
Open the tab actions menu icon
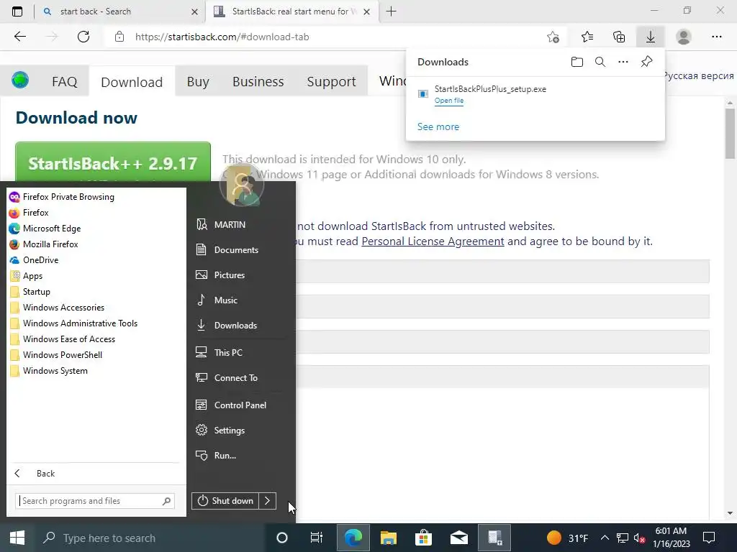(x=17, y=11)
